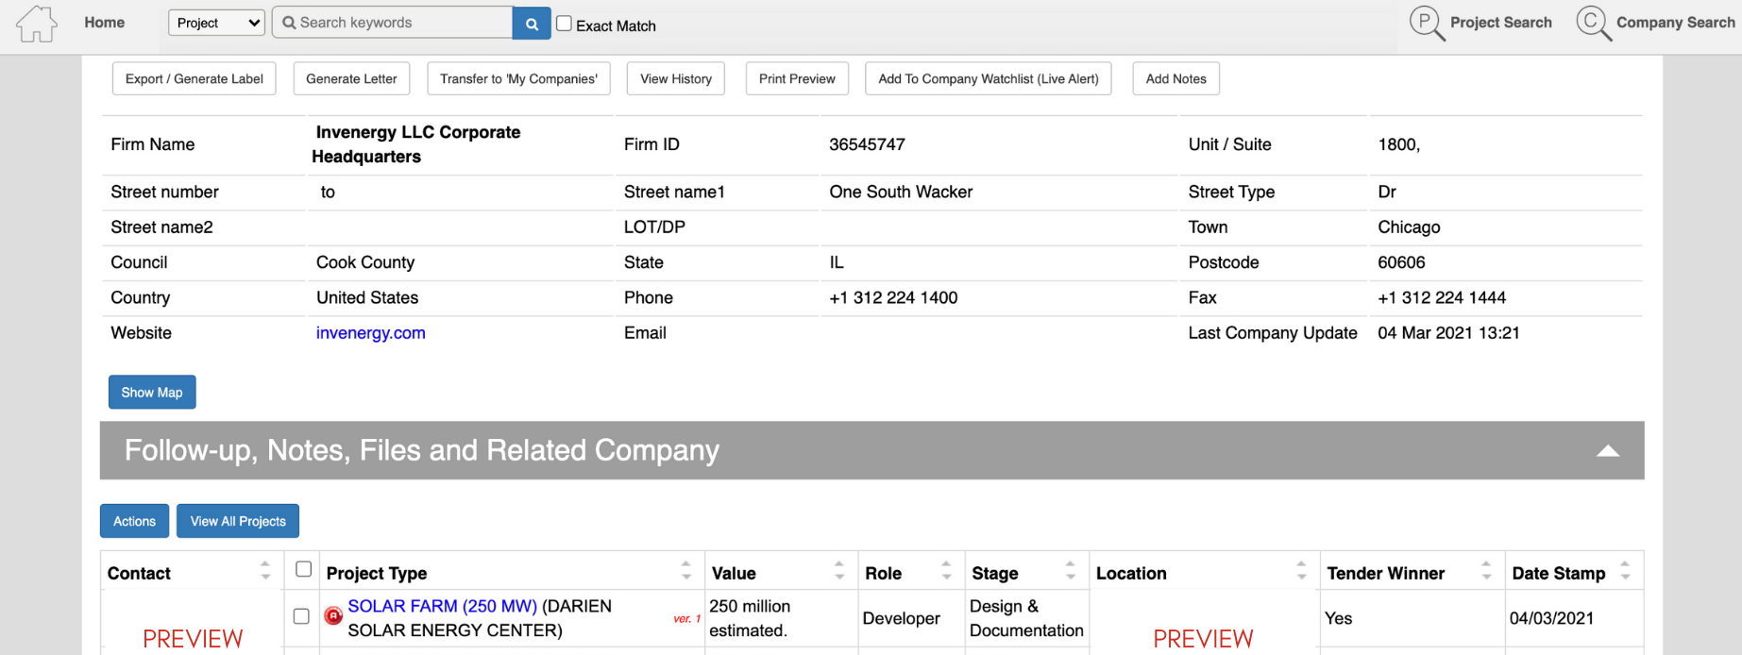The image size is (1742, 655).
Task: Open the Project search-type dropdown
Action: point(216,23)
